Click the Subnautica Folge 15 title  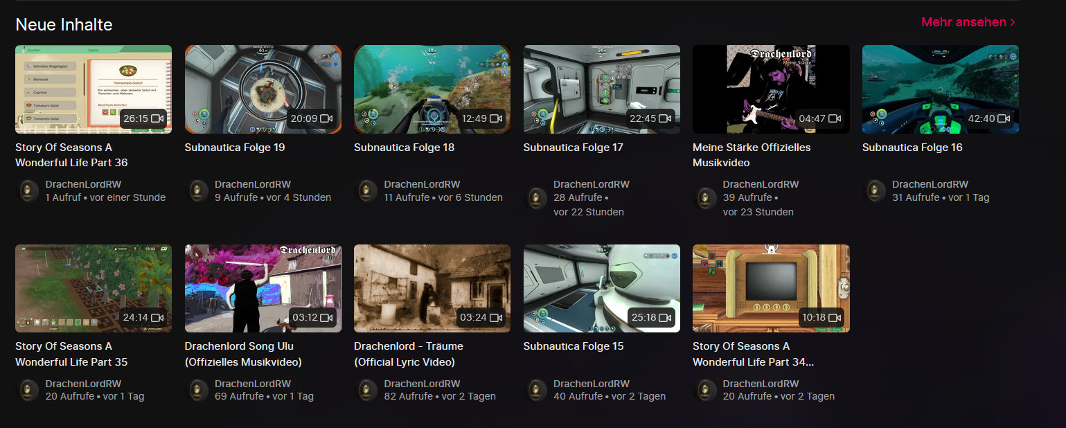tap(574, 346)
